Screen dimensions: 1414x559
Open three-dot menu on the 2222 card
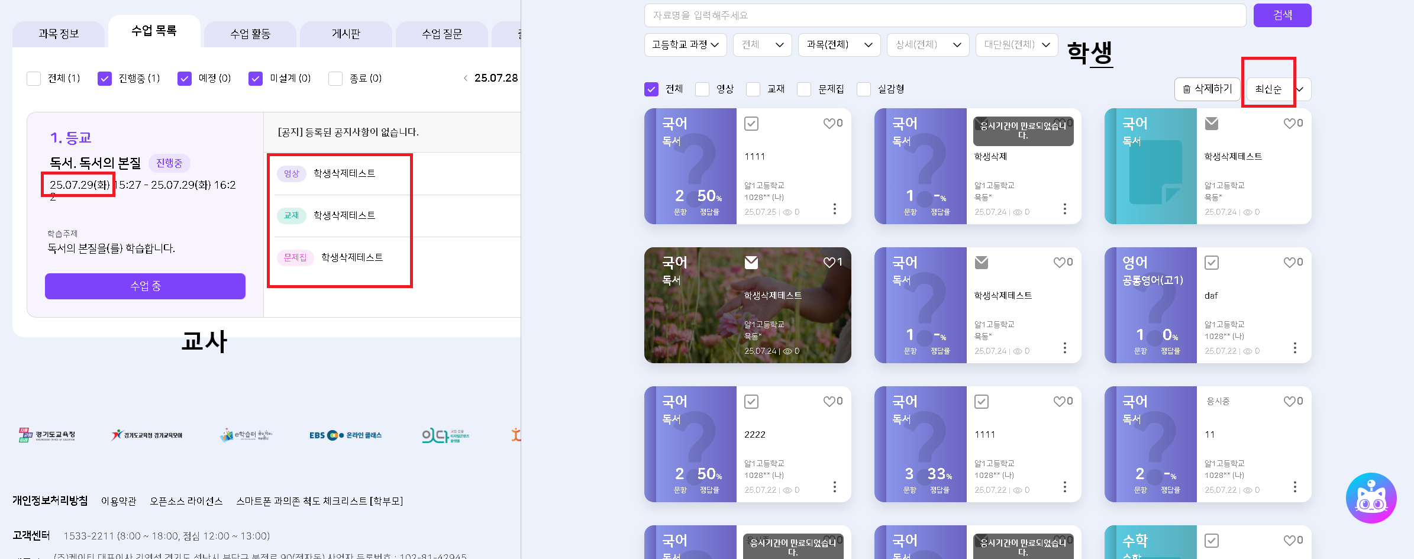coord(834,487)
